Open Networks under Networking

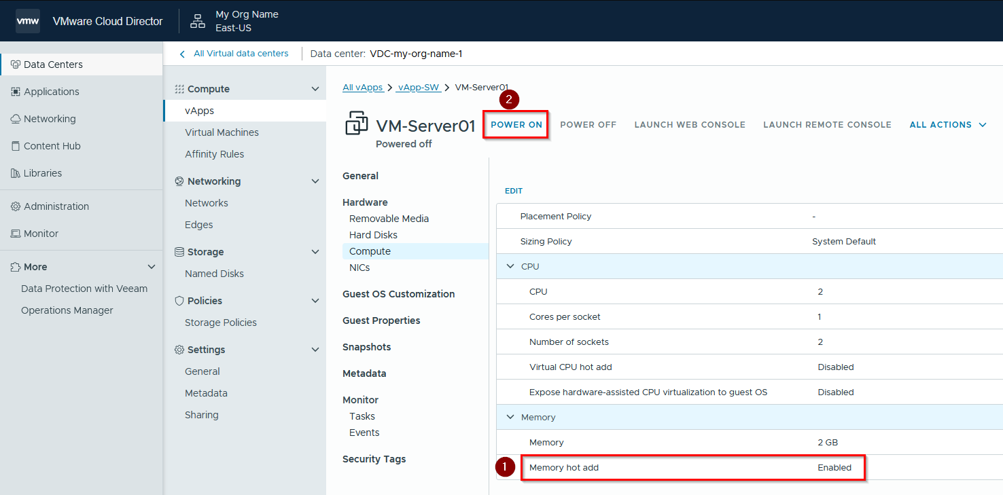(207, 203)
